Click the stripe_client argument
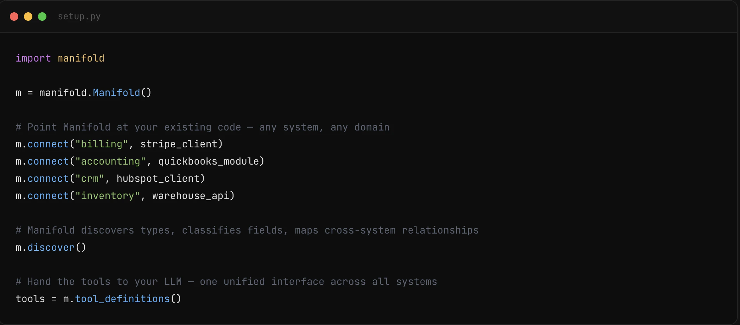Image resolution: width=740 pixels, height=325 pixels. [x=178, y=144]
